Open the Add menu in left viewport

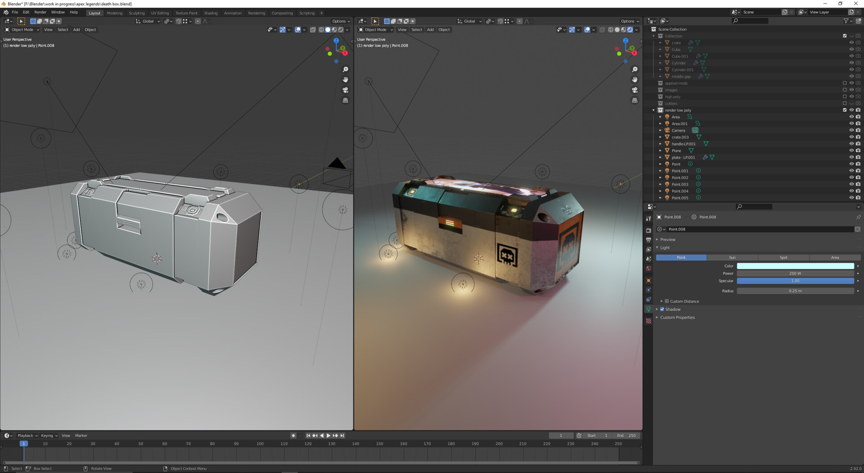pyautogui.click(x=76, y=30)
